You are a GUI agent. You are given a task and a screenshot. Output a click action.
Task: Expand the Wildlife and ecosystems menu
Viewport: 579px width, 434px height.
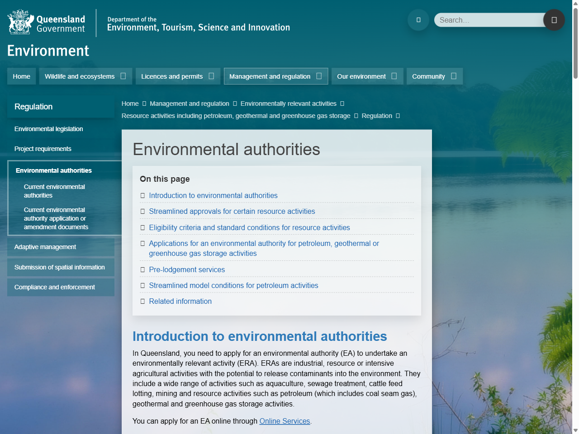point(124,76)
